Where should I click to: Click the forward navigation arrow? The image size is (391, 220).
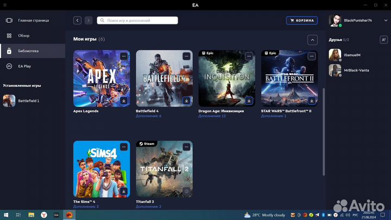89,21
